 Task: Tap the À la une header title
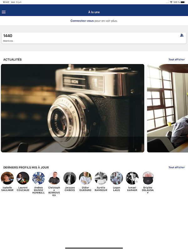(x=94, y=12)
